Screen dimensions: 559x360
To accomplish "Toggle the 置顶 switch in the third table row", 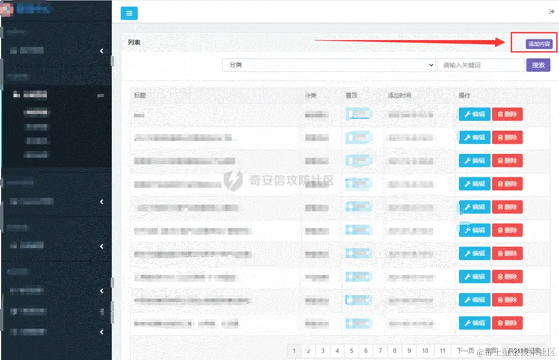I will (358, 161).
